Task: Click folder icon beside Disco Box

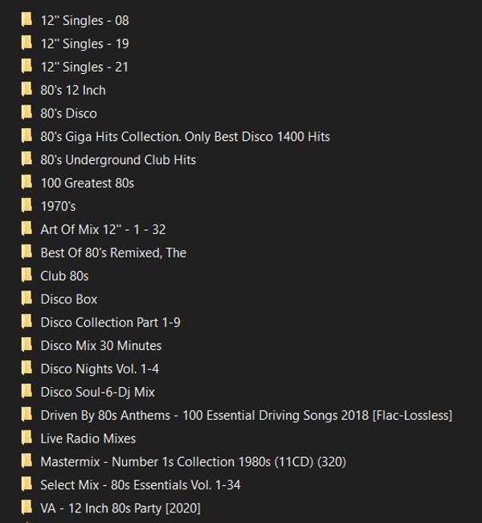Action: [x=27, y=299]
